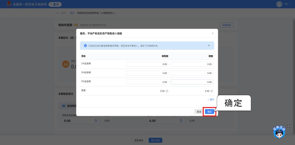Click the 3%征收率 销售额 input field
295x145 pixels.
[x=147, y=73]
